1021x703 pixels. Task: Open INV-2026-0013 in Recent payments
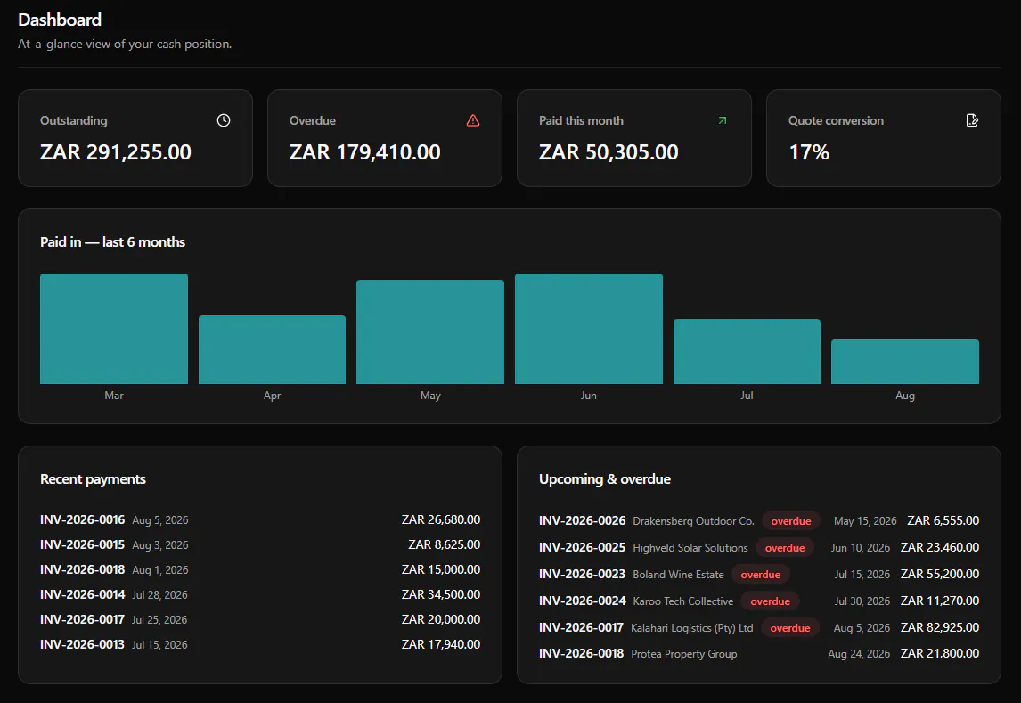click(82, 644)
